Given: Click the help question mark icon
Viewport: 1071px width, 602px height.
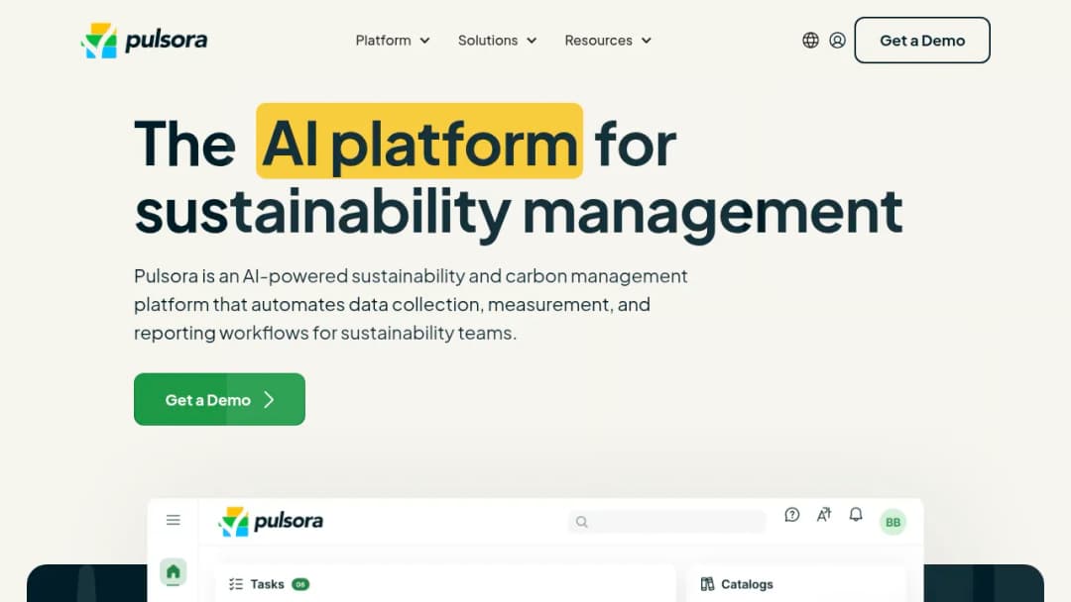Looking at the screenshot, I should (792, 515).
